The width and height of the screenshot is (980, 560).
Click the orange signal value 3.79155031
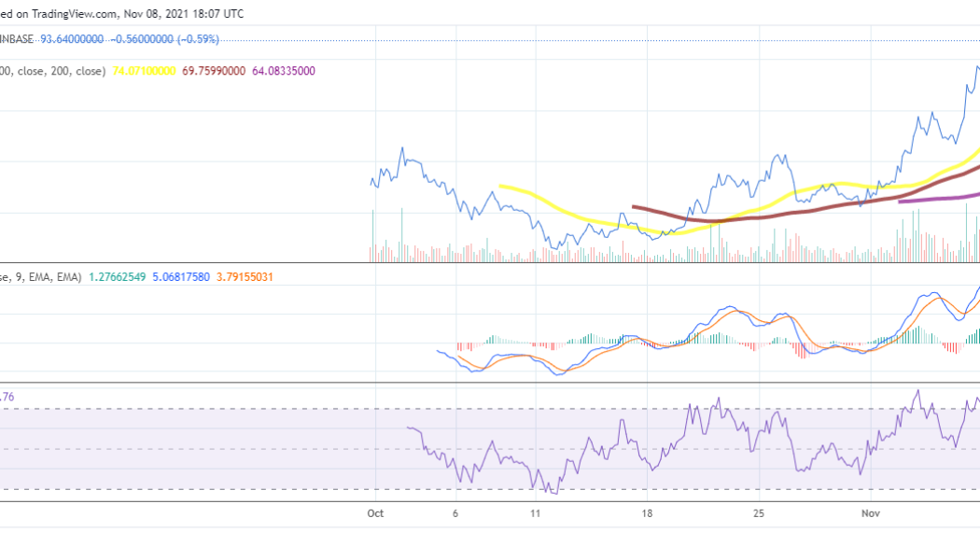(x=244, y=277)
